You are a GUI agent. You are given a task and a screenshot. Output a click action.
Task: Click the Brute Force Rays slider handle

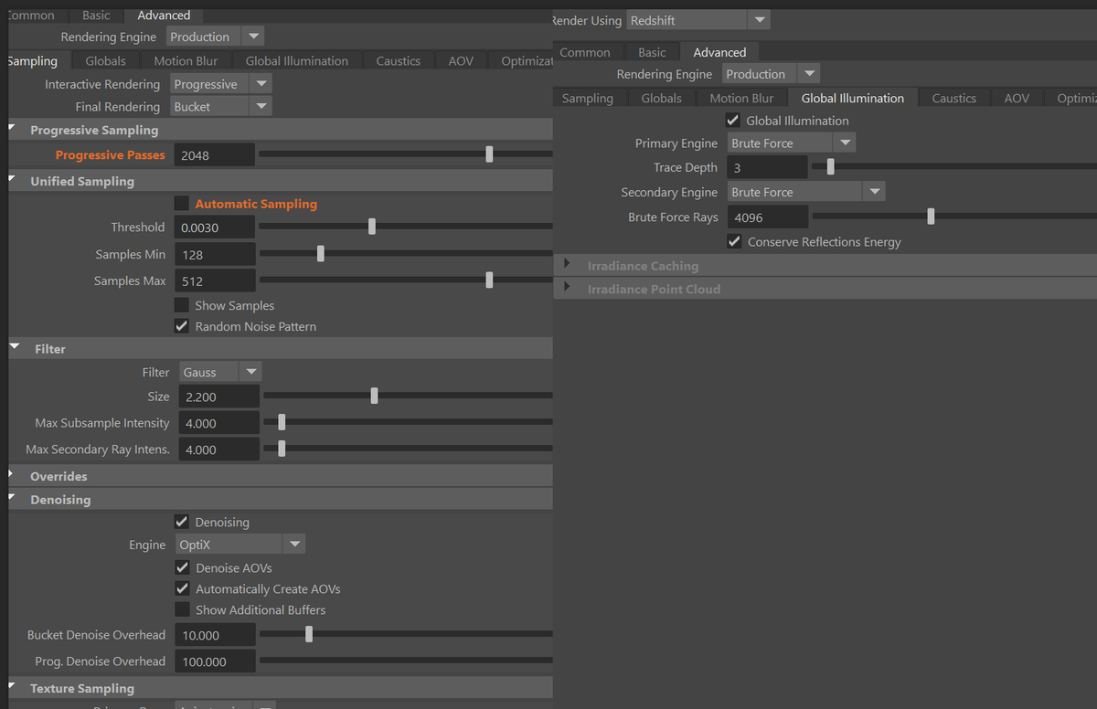coord(931,217)
